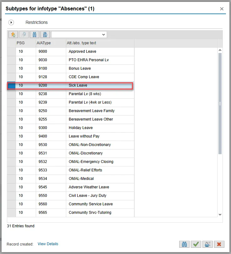Confirm selection with the green checkmark
The image size is (231, 254).
(x=196, y=244)
